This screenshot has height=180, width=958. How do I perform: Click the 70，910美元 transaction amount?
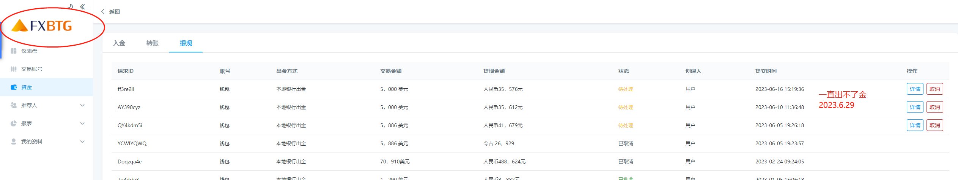point(395,162)
